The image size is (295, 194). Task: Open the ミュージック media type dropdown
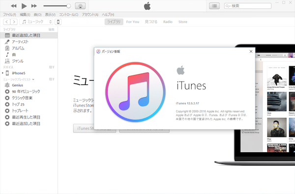(36, 22)
